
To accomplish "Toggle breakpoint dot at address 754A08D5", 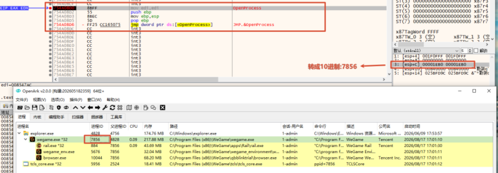I will [50, 20].
